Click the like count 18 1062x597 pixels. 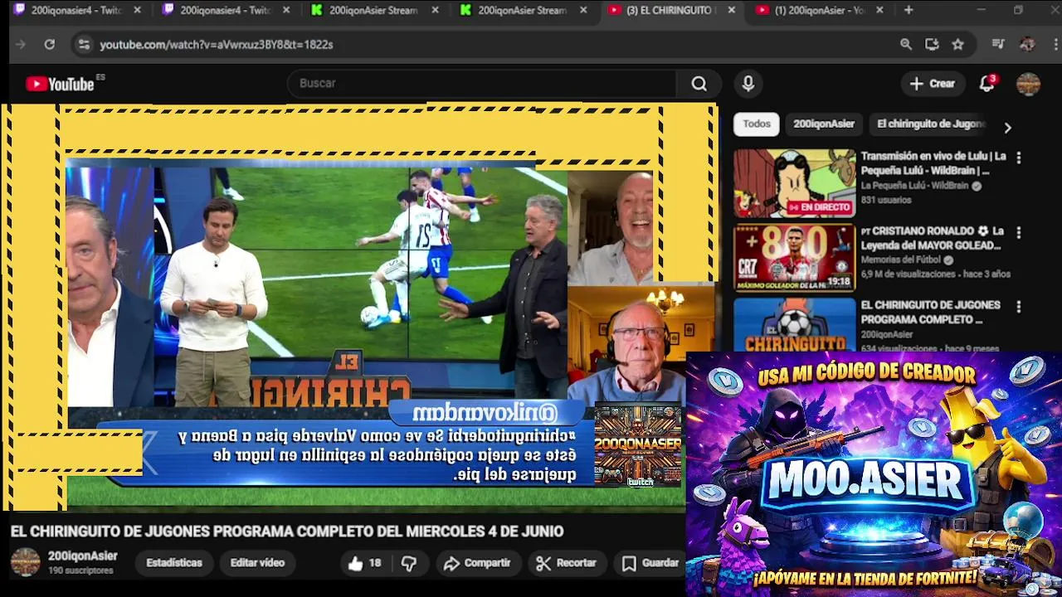click(375, 563)
